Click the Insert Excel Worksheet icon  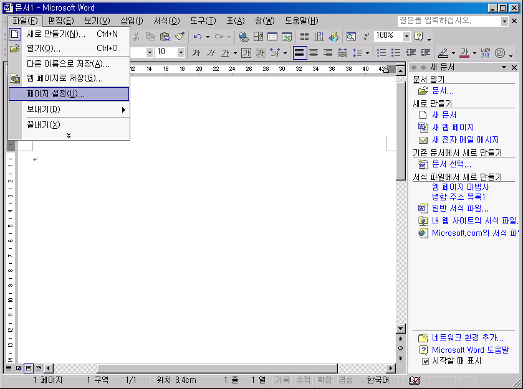287,36
